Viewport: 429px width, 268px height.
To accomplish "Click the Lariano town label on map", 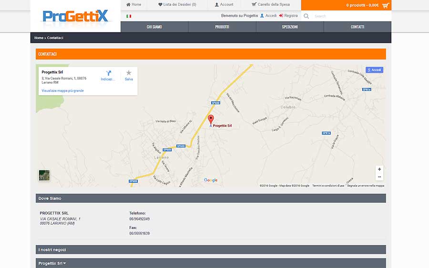I will point(162,158).
